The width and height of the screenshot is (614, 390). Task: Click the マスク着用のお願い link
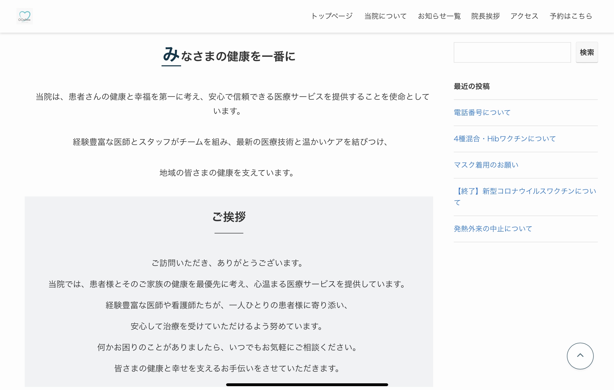486,165
